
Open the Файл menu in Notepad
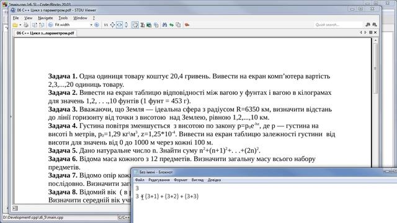coord(140,180)
